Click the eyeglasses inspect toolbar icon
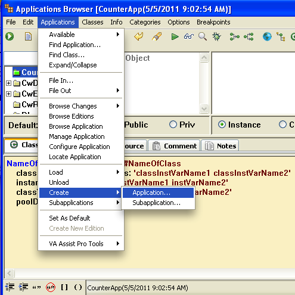 point(189,36)
